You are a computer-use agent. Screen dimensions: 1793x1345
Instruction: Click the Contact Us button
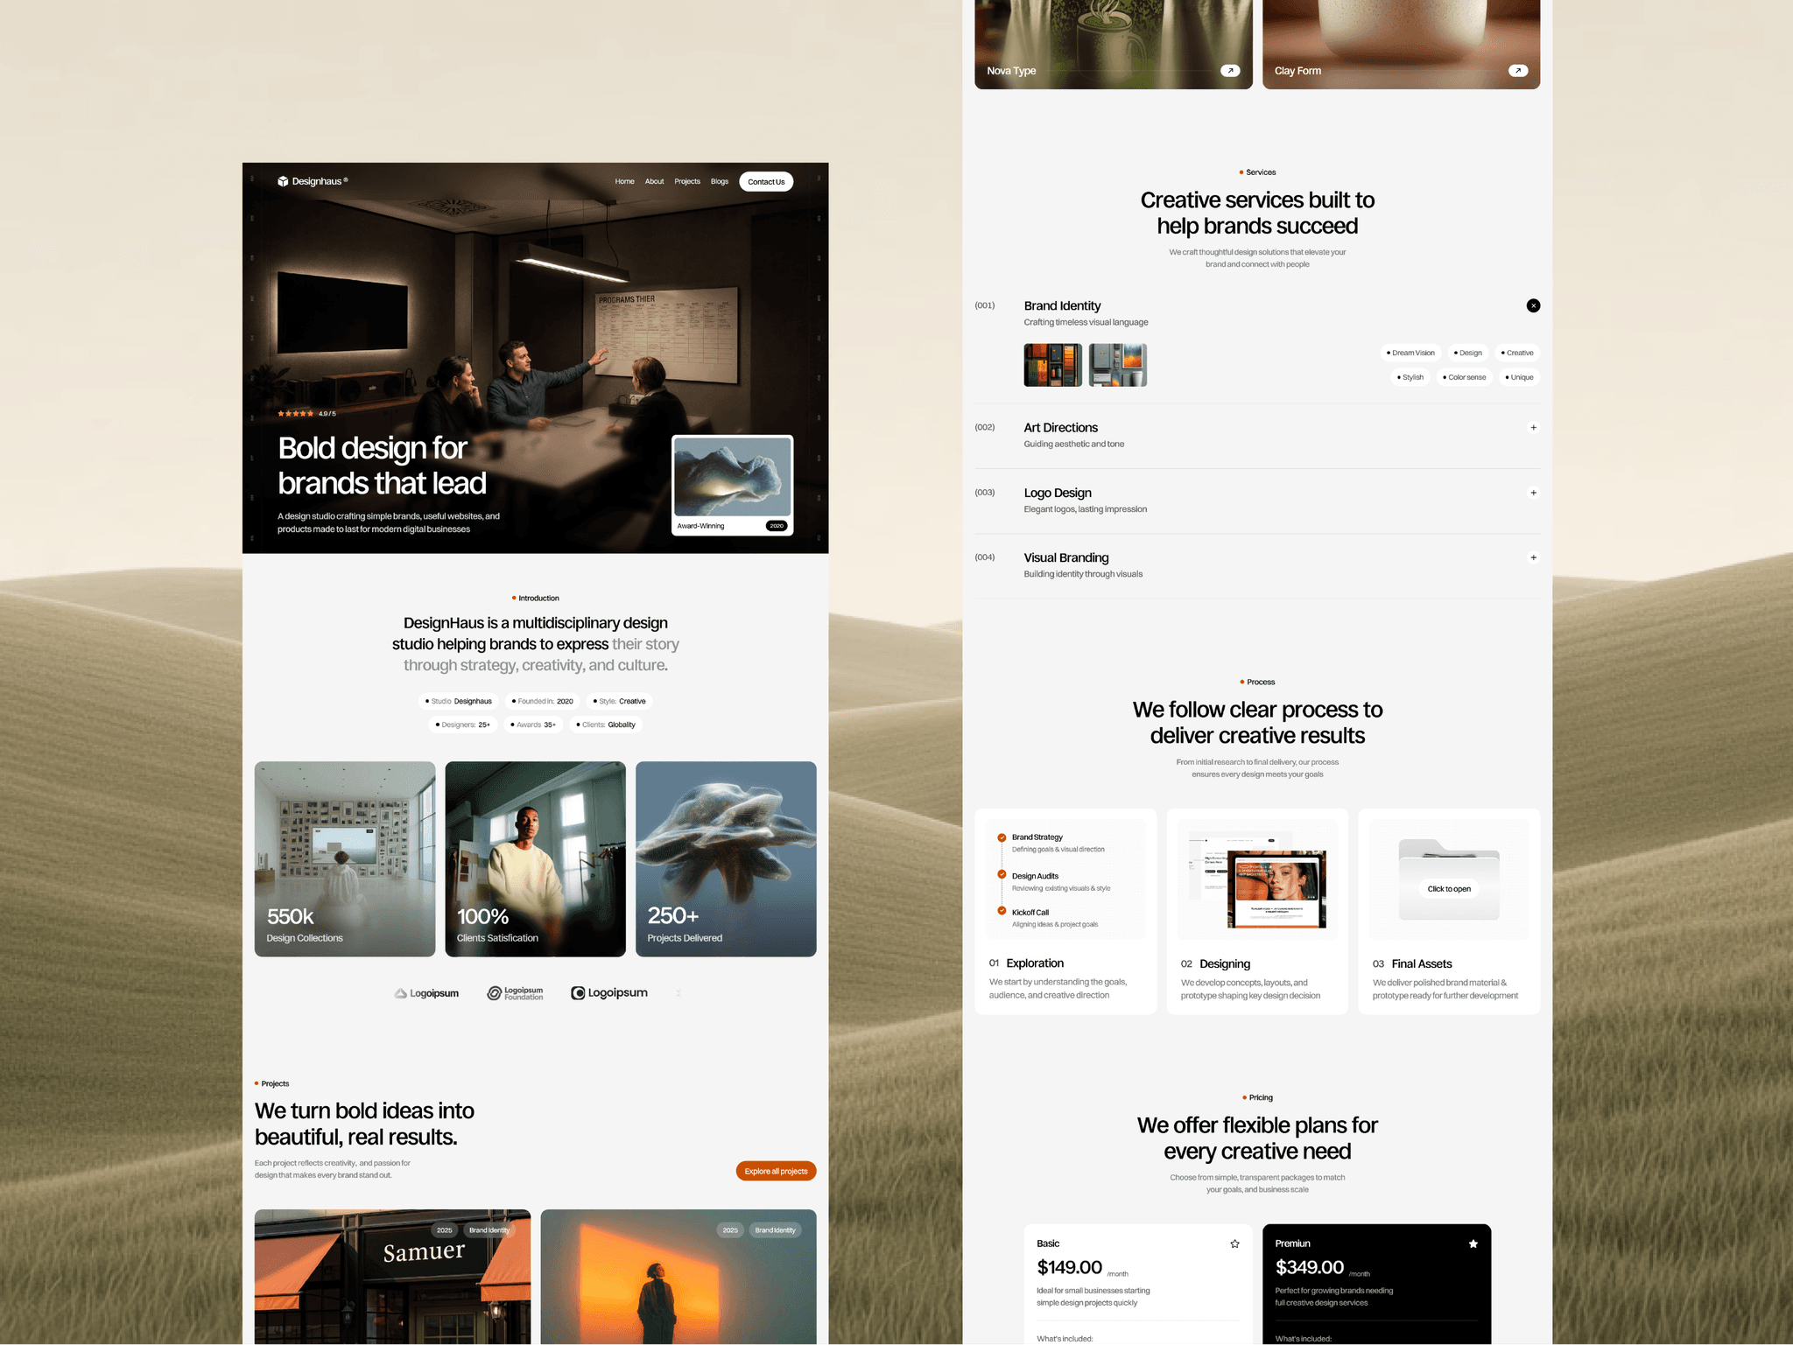click(766, 182)
